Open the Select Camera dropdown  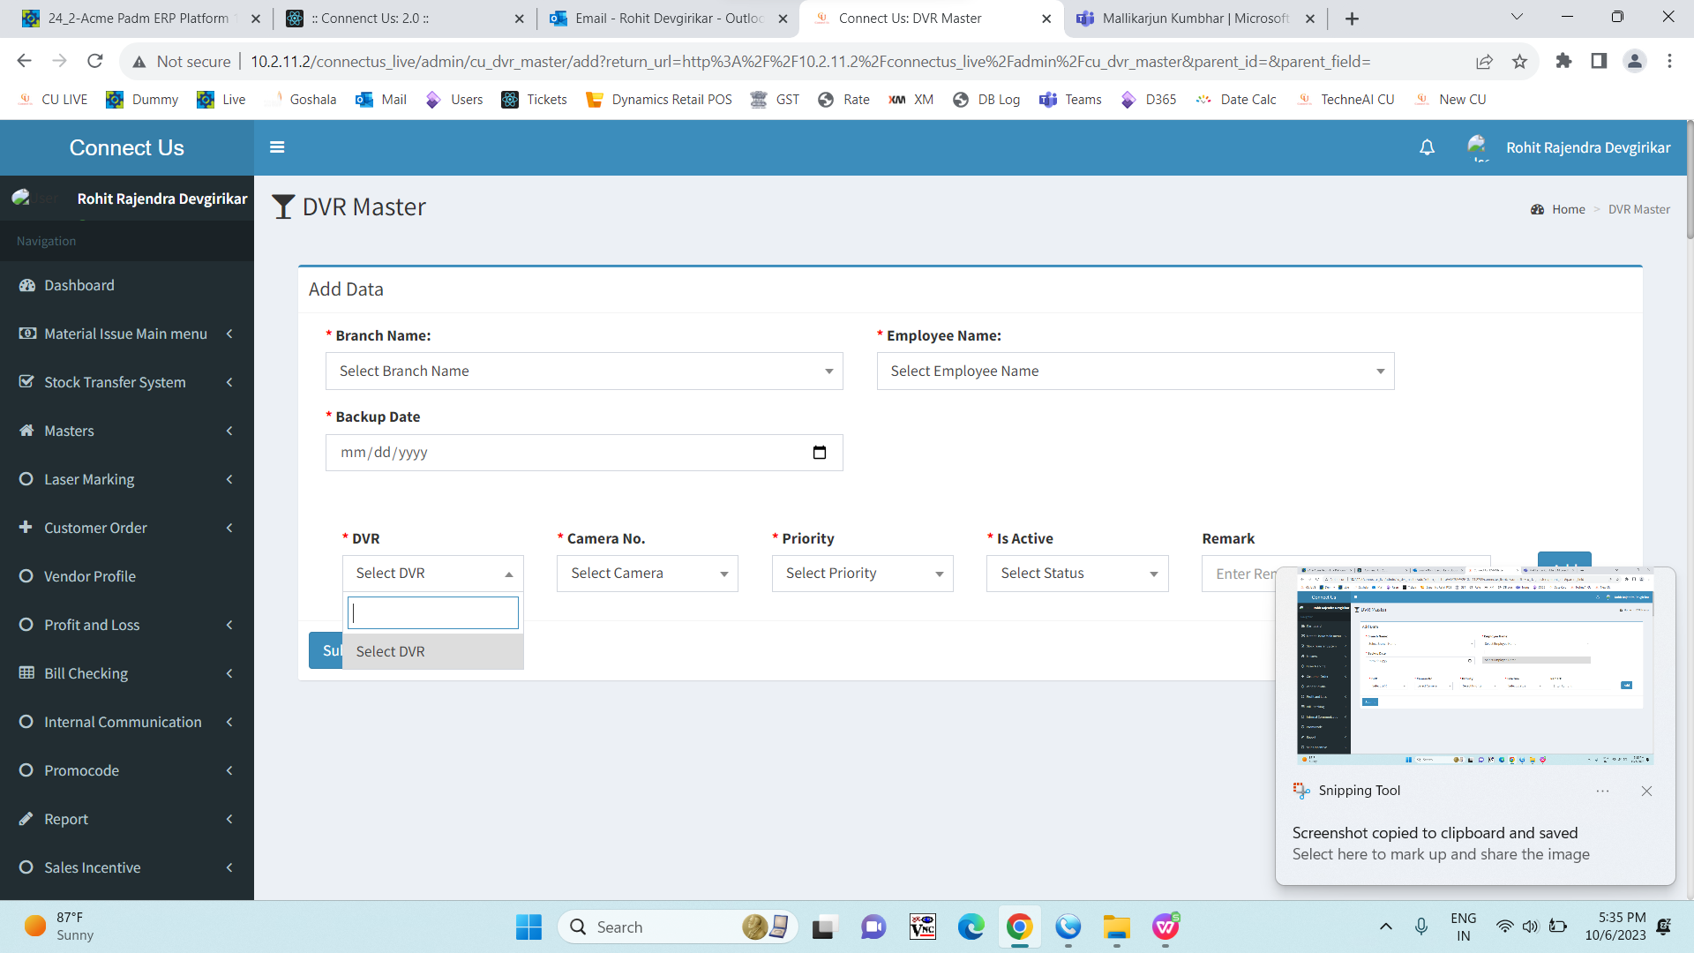(x=648, y=574)
